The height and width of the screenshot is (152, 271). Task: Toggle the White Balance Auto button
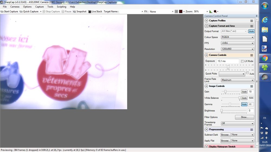(244, 98)
